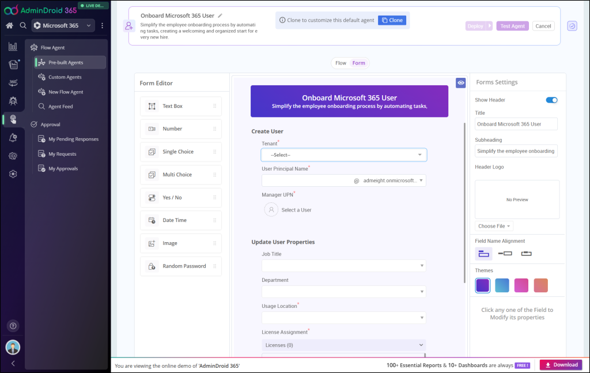
Task: Click the Deploy button
Action: (x=475, y=26)
